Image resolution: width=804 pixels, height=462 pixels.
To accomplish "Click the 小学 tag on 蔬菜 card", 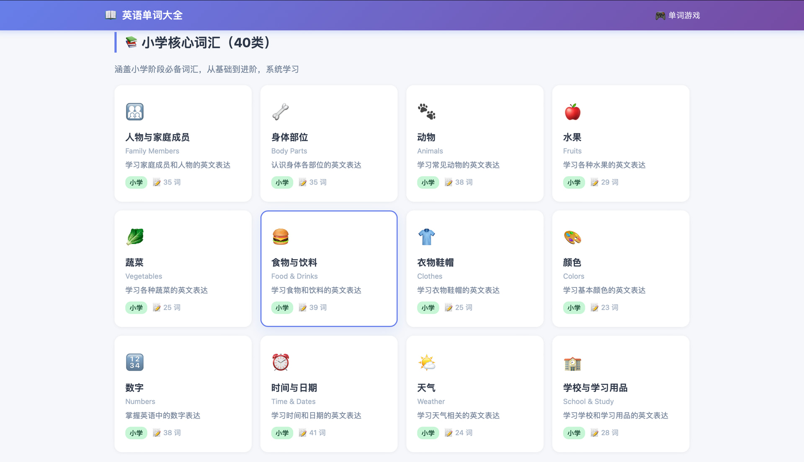I will coord(136,308).
